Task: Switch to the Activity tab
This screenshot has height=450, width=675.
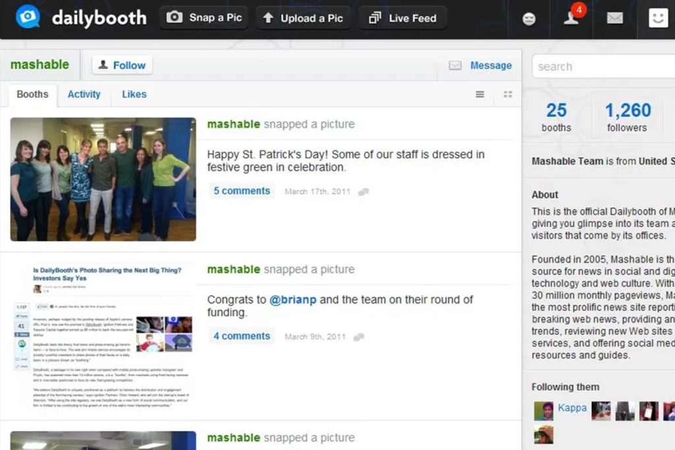Action: (x=84, y=94)
